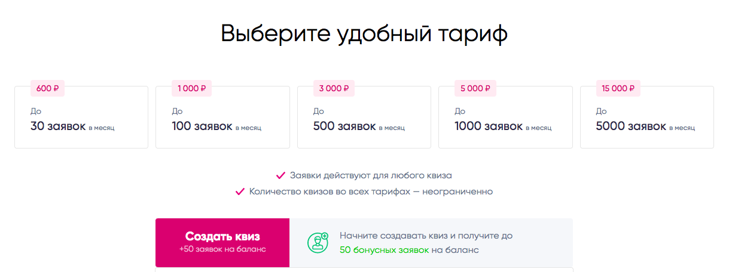Image resolution: width=732 pixels, height=272 pixels.
Task: Click the 3 000 ₽ price badge
Action: [333, 88]
